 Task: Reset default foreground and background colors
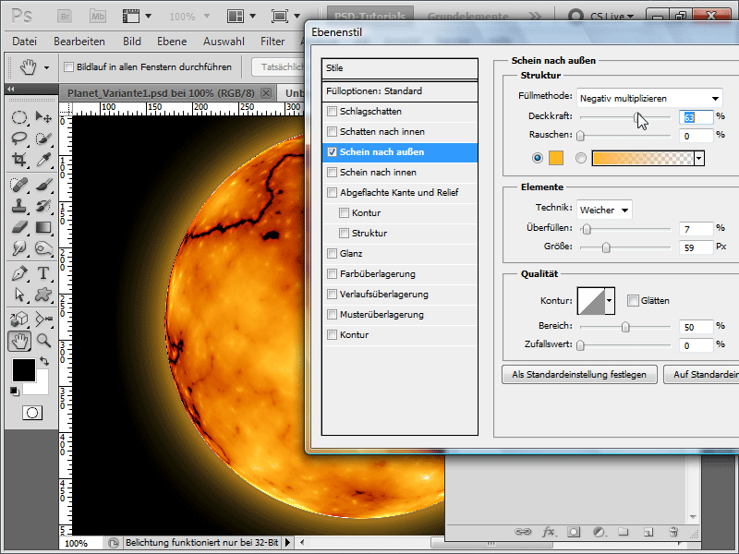[15, 391]
